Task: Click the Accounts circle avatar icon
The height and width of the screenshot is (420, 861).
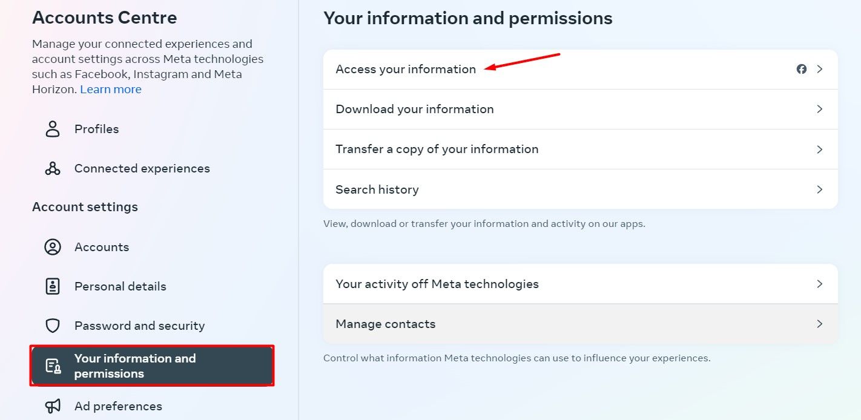Action: [53, 247]
